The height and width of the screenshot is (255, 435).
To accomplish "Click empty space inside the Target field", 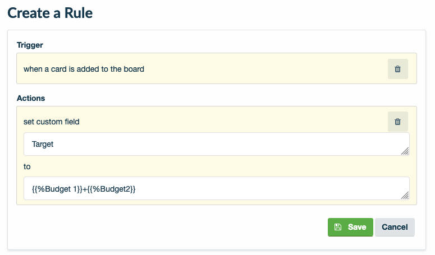I will (225, 144).
